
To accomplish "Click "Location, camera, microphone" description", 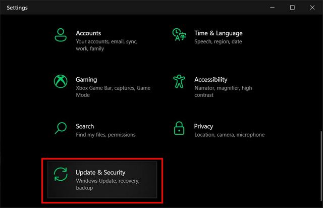I will [x=230, y=135].
